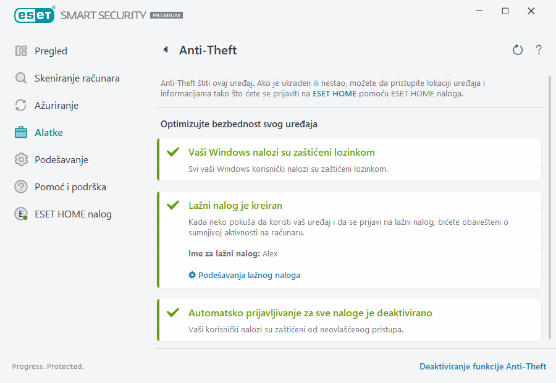Refresh Anti-Theft status with circular arrow icon
The height and width of the screenshot is (383, 556).
coord(518,50)
